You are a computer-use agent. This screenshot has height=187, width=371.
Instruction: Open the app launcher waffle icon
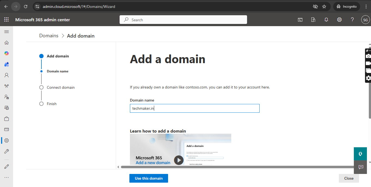click(x=7, y=20)
